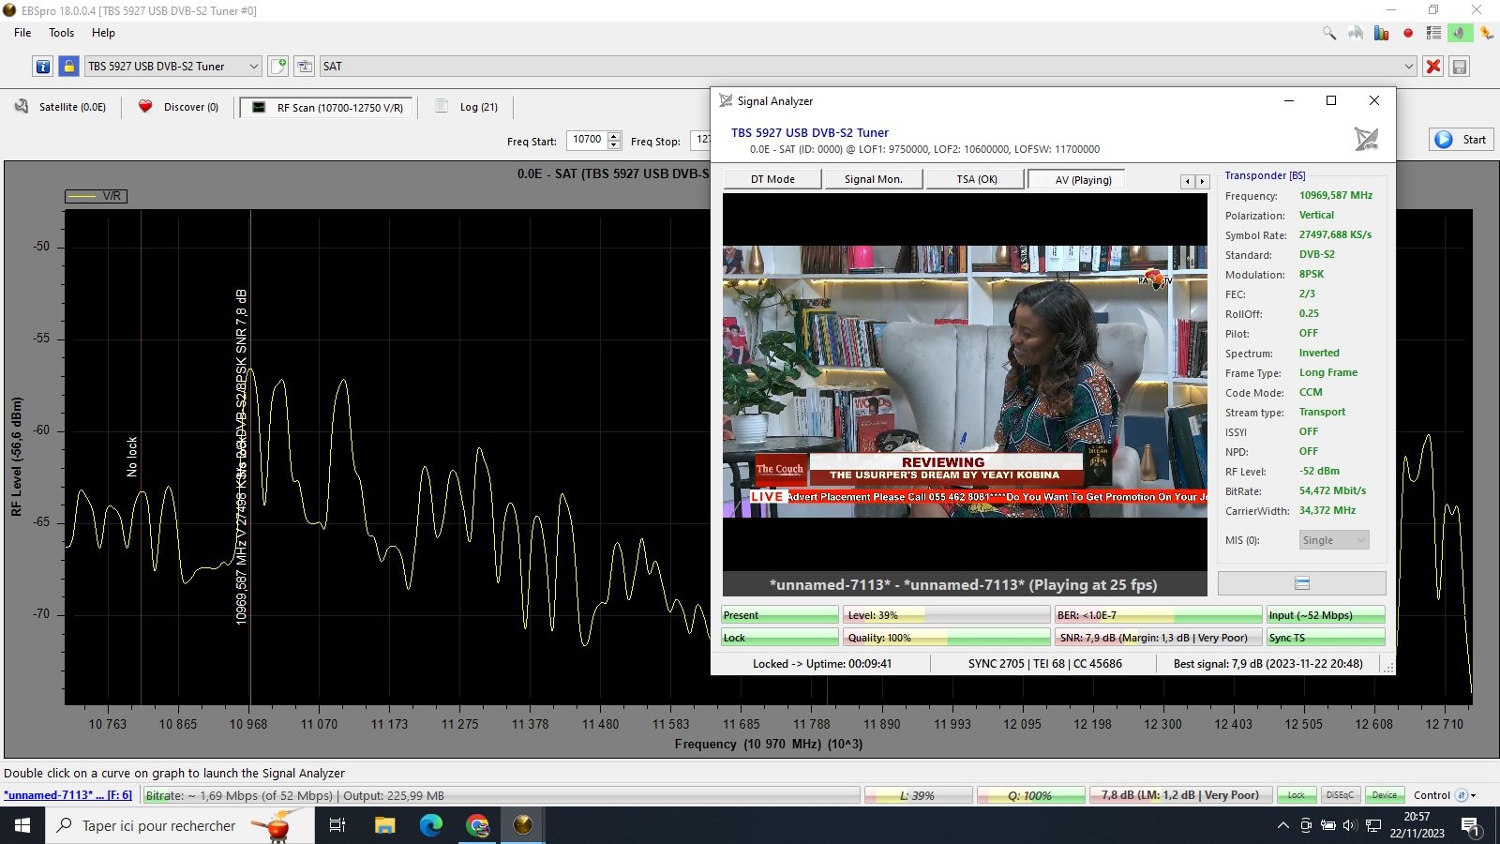Click the blue info icon

pyautogui.click(x=43, y=67)
